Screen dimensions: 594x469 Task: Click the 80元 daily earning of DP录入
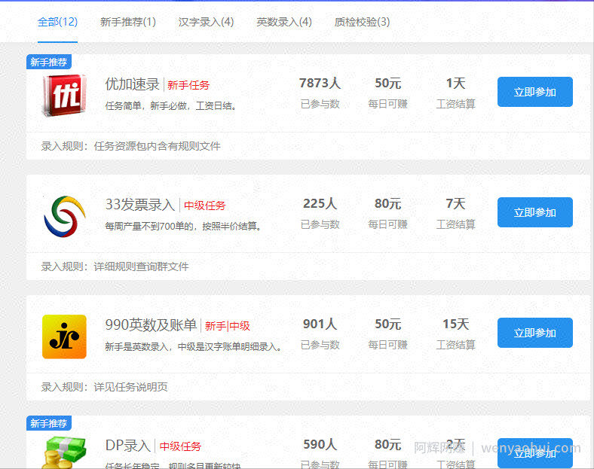click(388, 444)
